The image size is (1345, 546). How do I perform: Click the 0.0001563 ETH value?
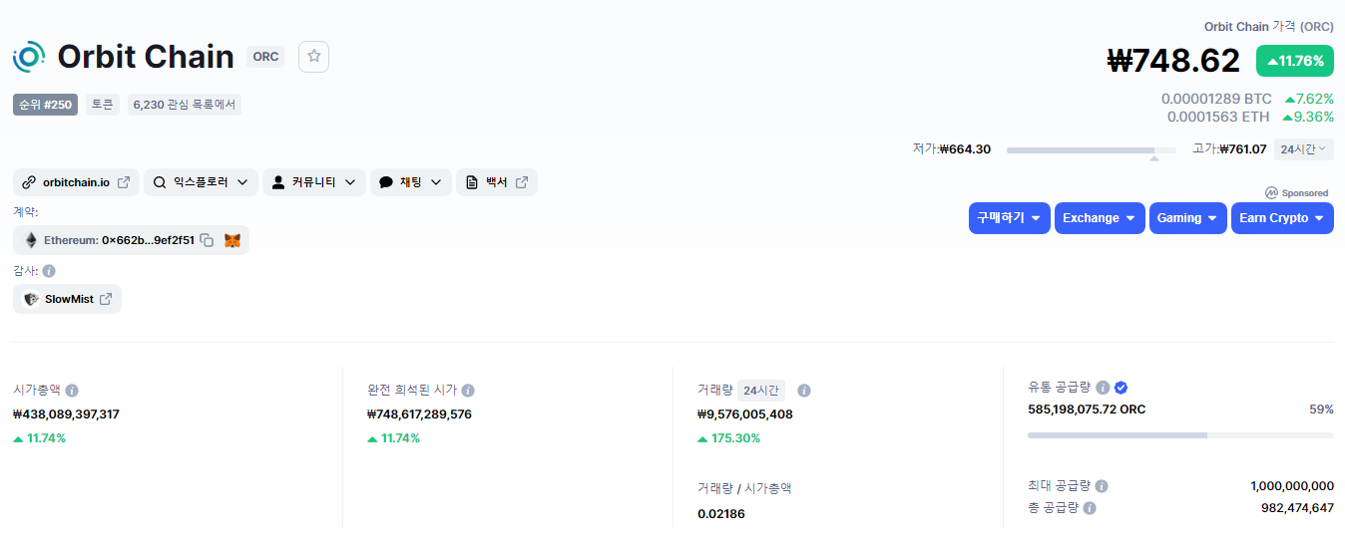[x=1218, y=117]
